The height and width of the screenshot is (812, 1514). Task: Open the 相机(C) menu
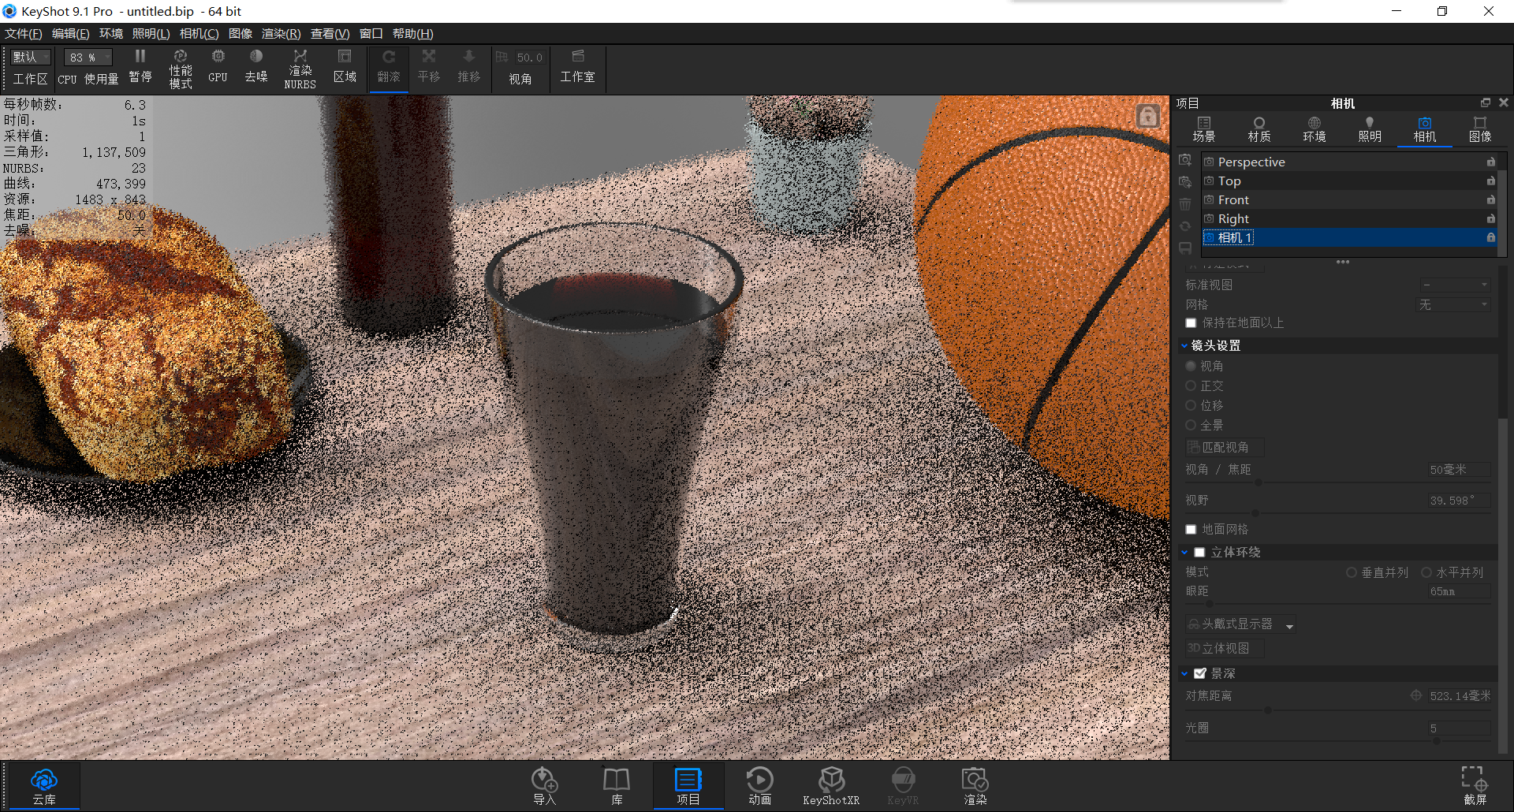(199, 33)
